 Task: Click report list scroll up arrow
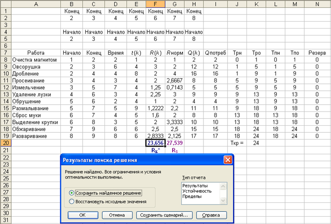223,186
